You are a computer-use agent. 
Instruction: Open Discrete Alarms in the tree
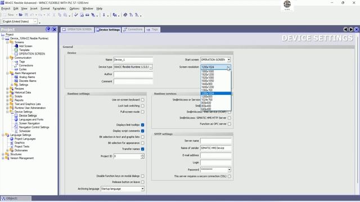coord(28,81)
